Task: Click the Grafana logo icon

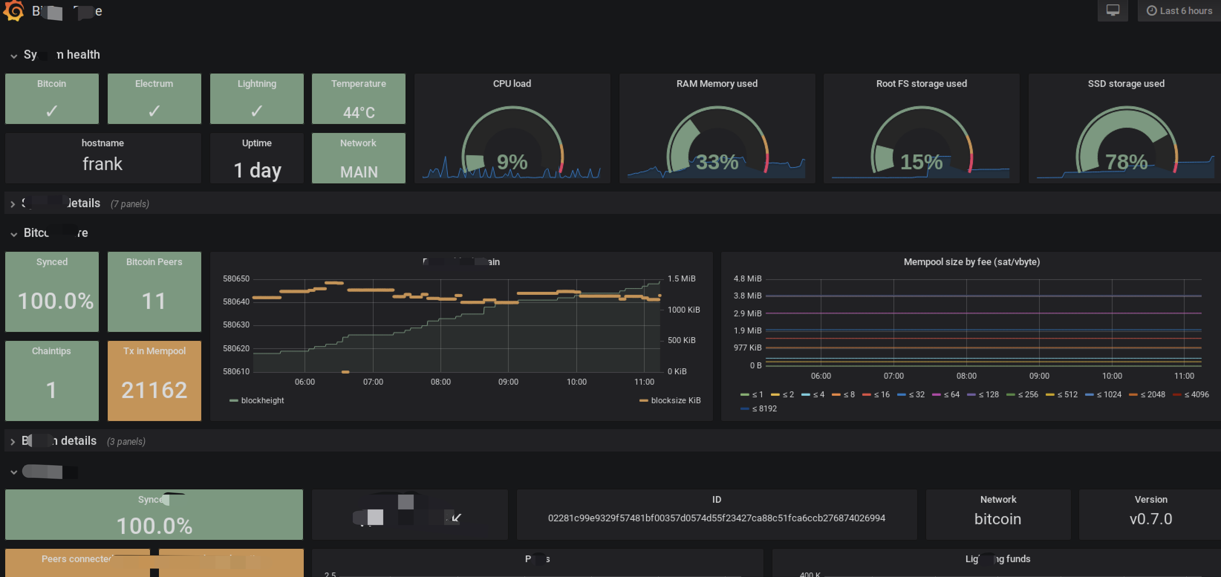Action: (14, 10)
